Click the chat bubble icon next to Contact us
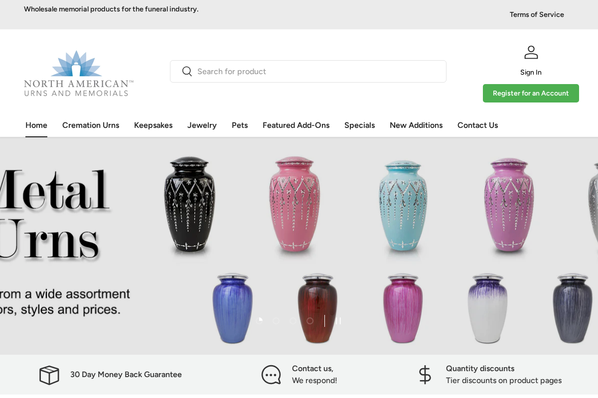This screenshot has height=398, width=598. (271, 375)
